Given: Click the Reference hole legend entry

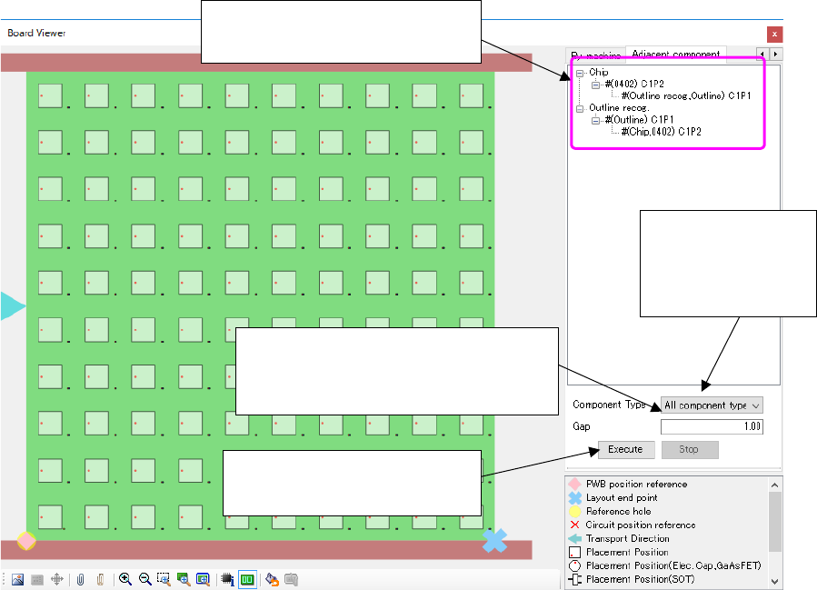Looking at the screenshot, I should point(610,511).
